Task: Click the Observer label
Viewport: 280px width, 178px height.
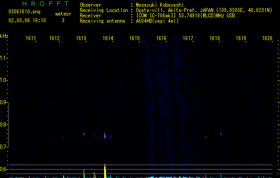Action: point(90,5)
